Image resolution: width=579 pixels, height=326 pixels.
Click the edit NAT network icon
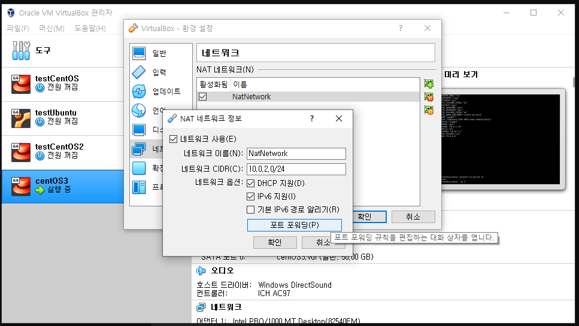[x=429, y=110]
